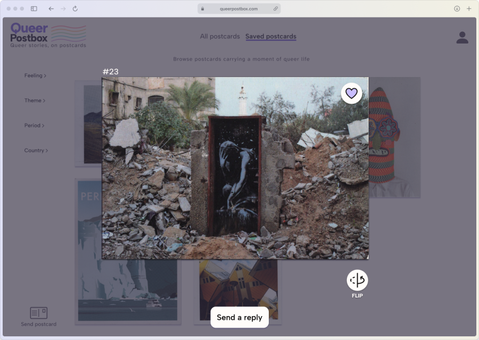Unsave postcard #23 with the heart icon
Screen dimensions: 479x340
(x=351, y=93)
